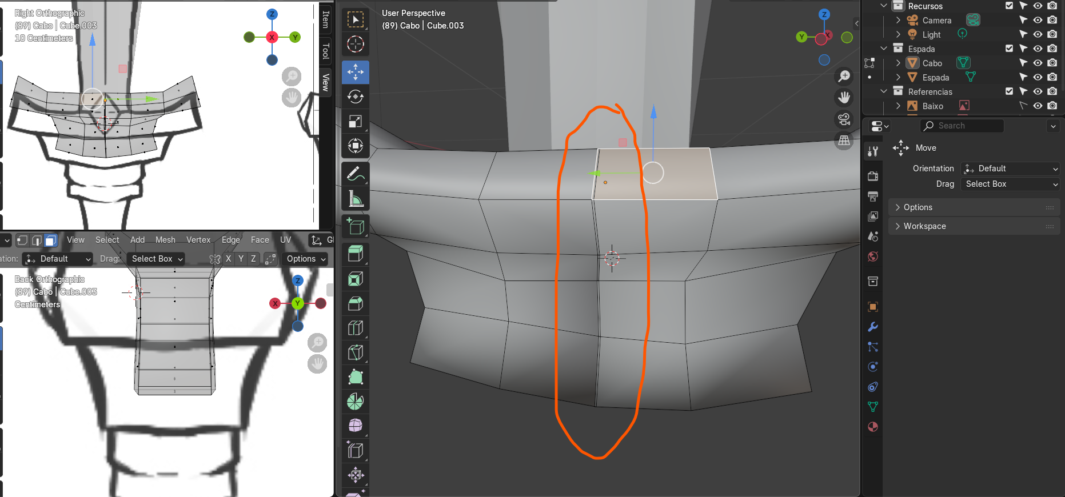Select the Transform tool

(356, 146)
